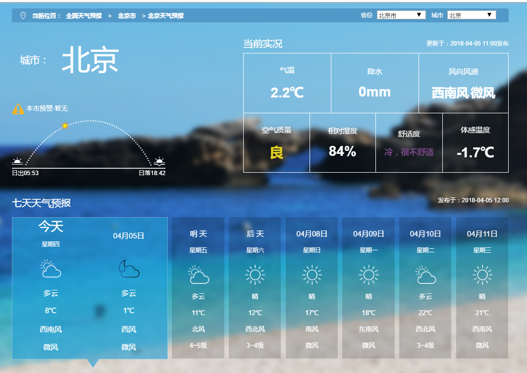Open the 城市 city dropdown
This screenshot has width=527, height=373.
(472, 15)
